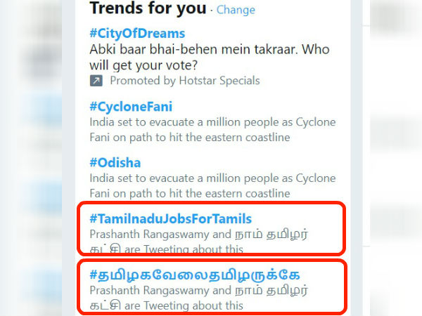Click 'India set to evacuate' under #Odisha
This screenshot has width=422, height=316.
pos(139,178)
